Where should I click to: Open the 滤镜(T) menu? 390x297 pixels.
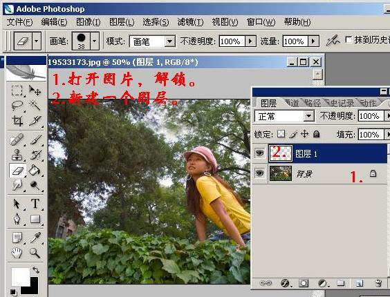tap(190, 22)
